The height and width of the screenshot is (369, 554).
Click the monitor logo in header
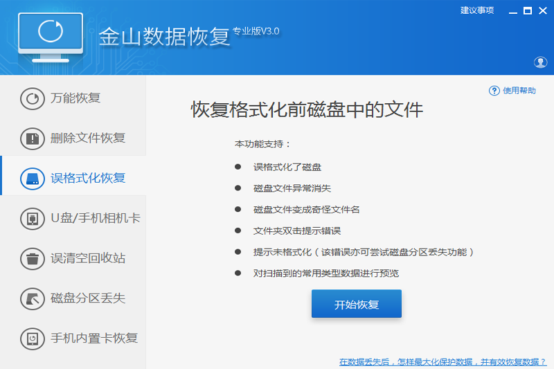[x=51, y=37]
